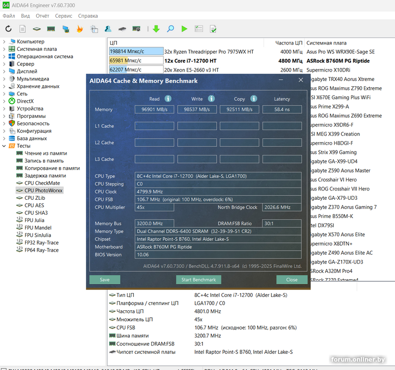Collapse the Тесты tree node
Image resolution: width=395 pixels, height=370 pixels.
(4, 146)
